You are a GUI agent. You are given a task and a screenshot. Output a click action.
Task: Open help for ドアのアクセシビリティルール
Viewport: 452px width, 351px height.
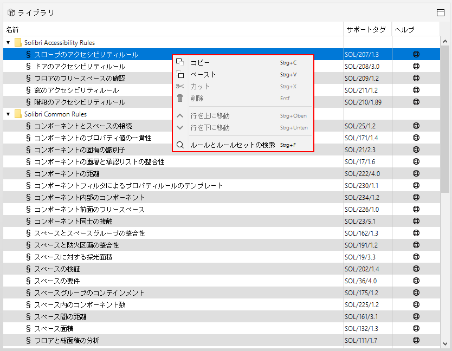click(x=416, y=66)
